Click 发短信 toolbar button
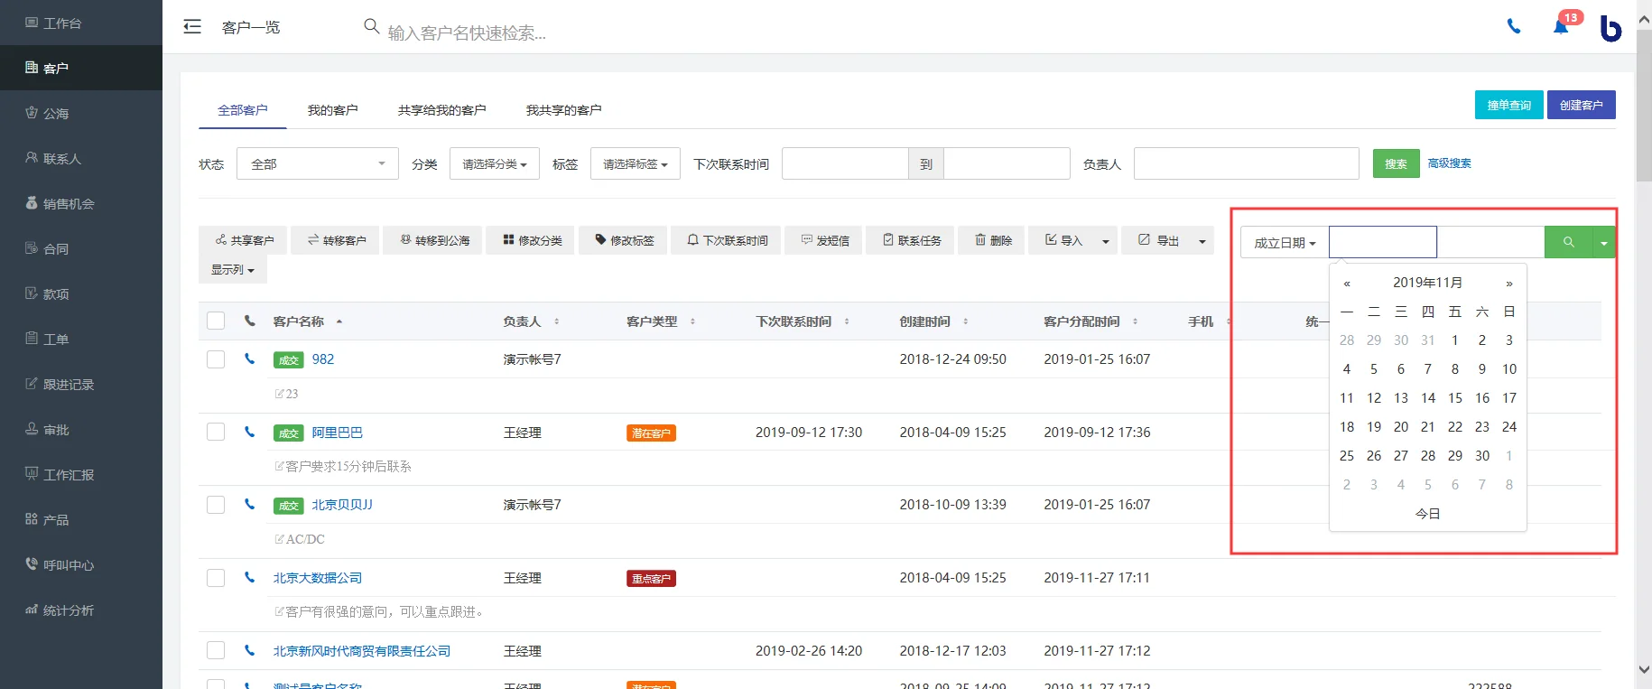 pyautogui.click(x=823, y=240)
